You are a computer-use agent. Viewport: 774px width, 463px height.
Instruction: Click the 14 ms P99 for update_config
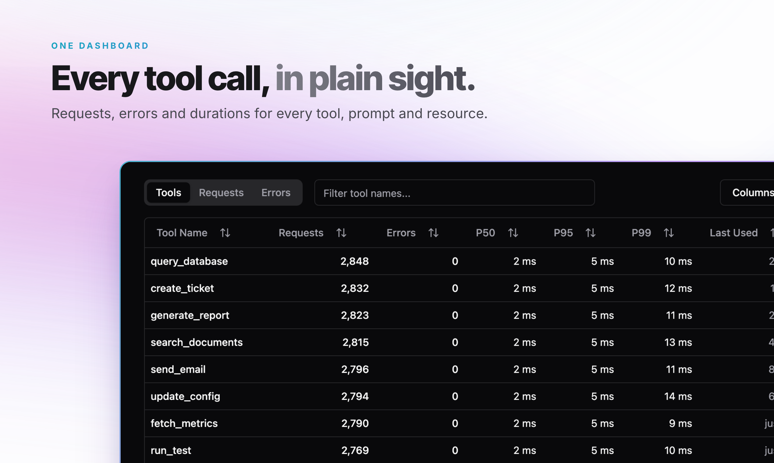[x=678, y=397]
